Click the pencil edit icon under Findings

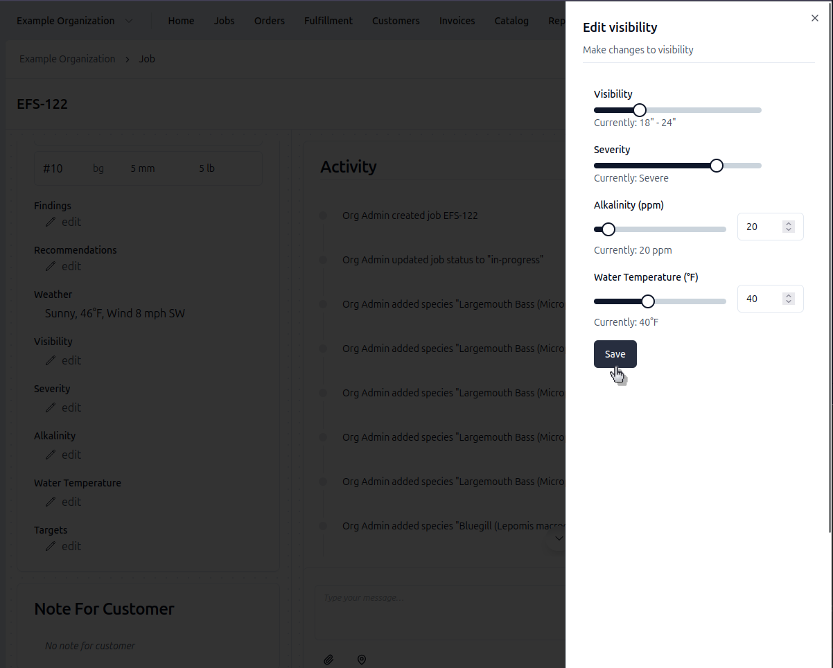pyautogui.click(x=51, y=222)
